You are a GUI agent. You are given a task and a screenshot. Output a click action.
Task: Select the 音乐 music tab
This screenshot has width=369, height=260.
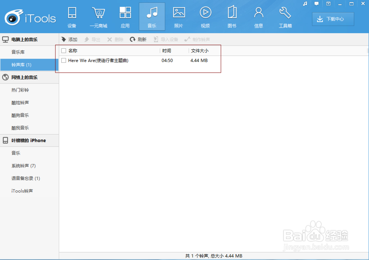point(152,17)
